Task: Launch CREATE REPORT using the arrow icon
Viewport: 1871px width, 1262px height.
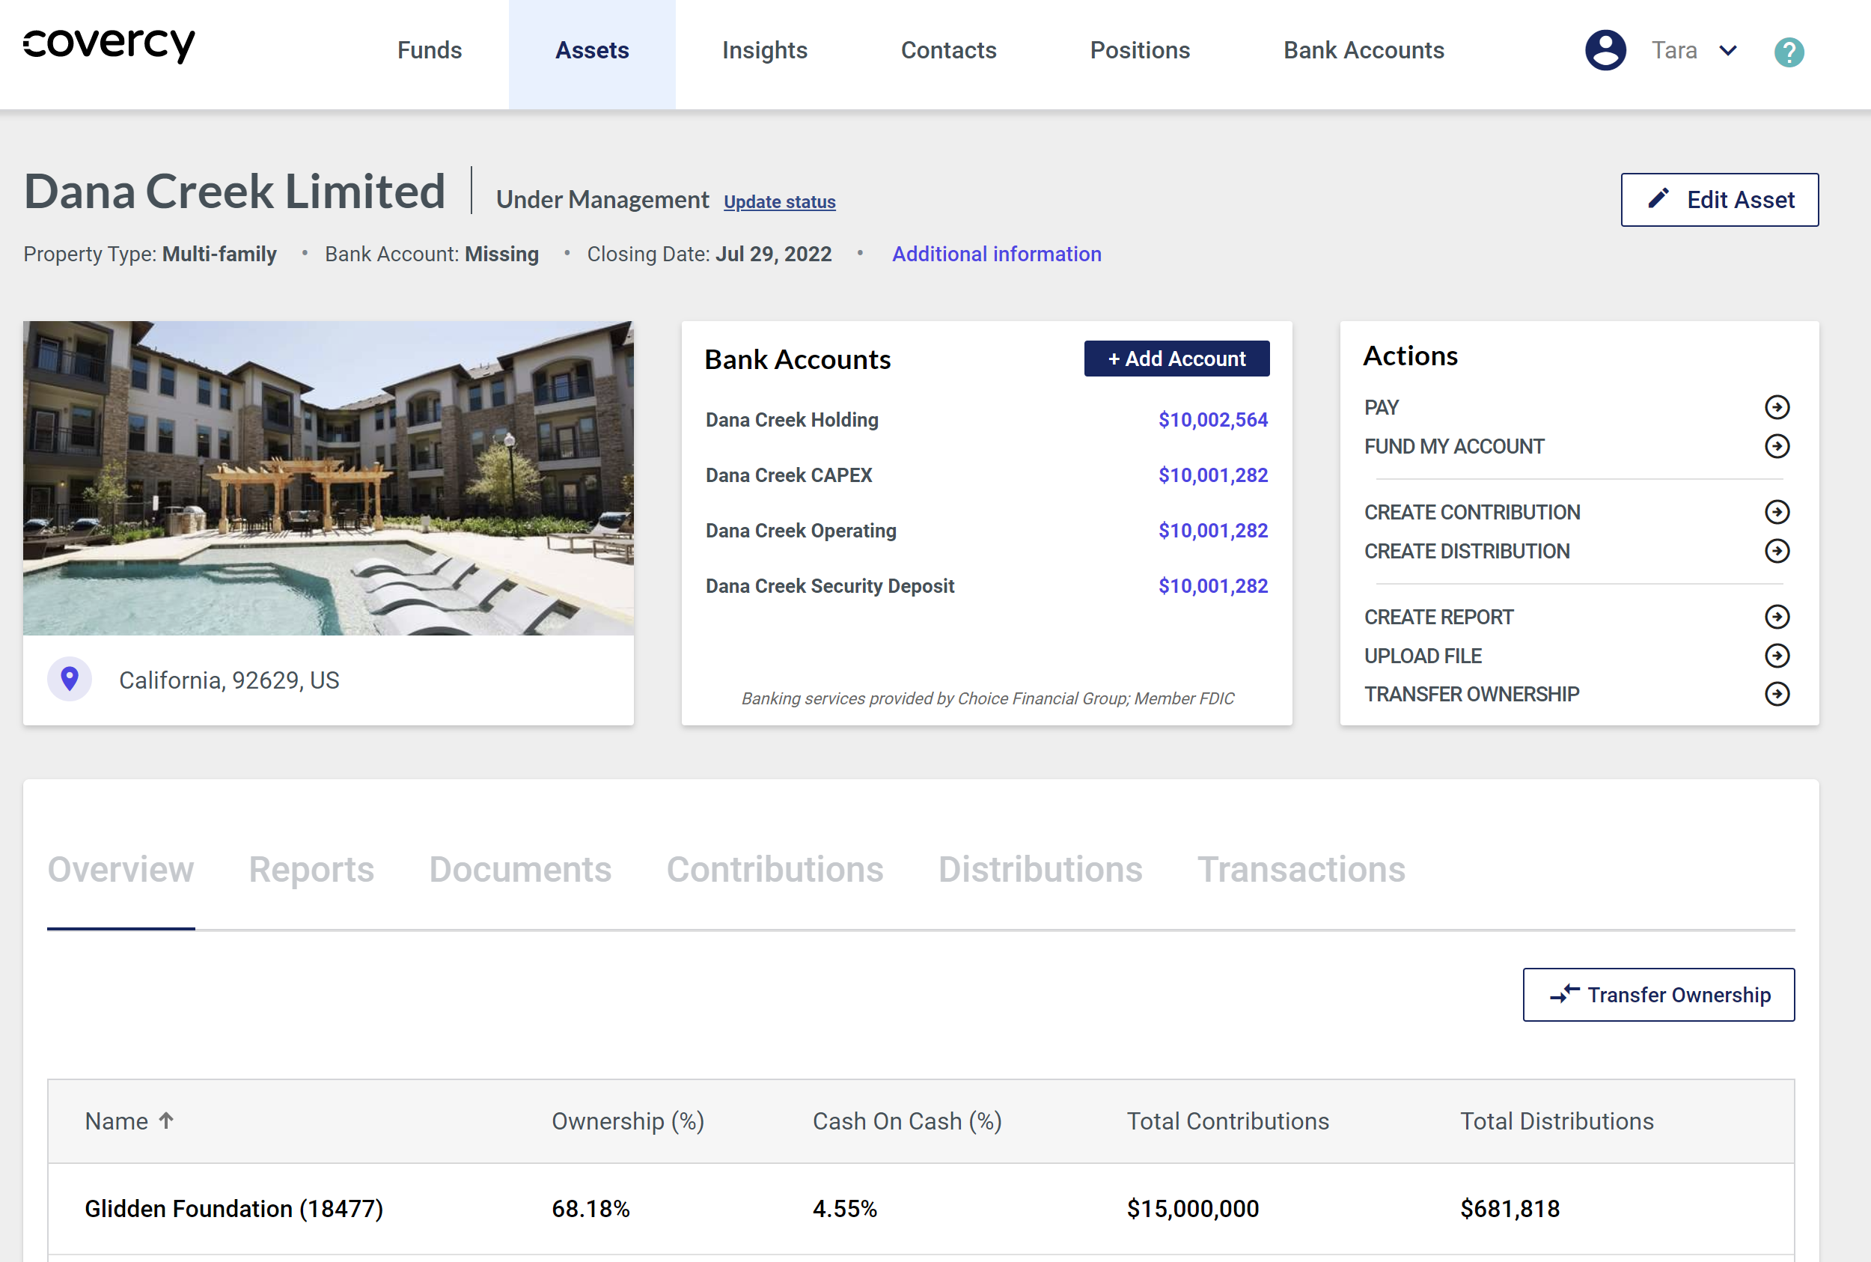Action: click(1777, 617)
